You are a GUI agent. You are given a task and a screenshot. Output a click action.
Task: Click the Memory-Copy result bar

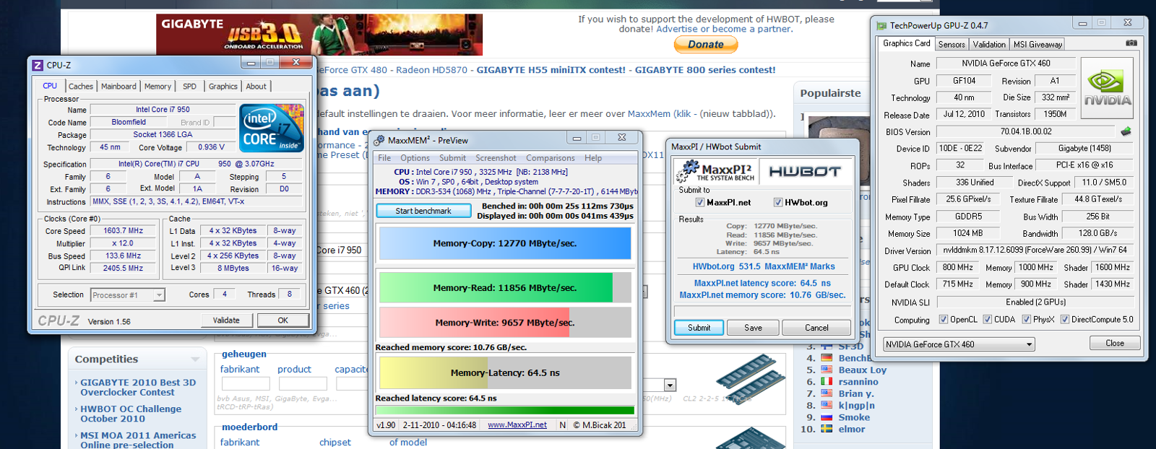[505, 243]
